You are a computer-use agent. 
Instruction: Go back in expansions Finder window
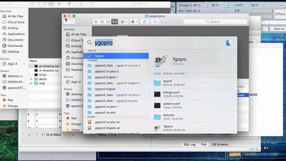(67, 22)
